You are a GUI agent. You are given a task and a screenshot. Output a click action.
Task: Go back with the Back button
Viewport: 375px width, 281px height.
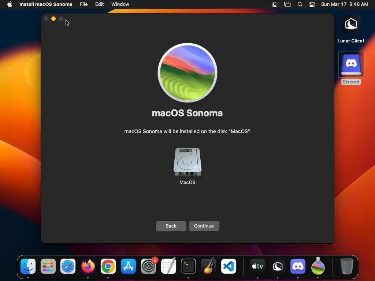pos(171,226)
